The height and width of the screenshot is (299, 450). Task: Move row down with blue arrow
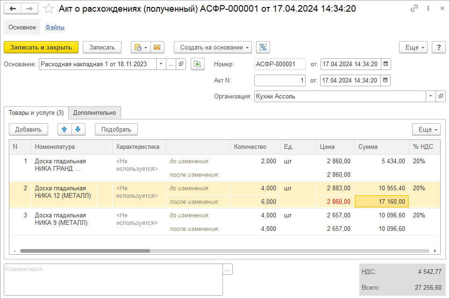click(78, 129)
